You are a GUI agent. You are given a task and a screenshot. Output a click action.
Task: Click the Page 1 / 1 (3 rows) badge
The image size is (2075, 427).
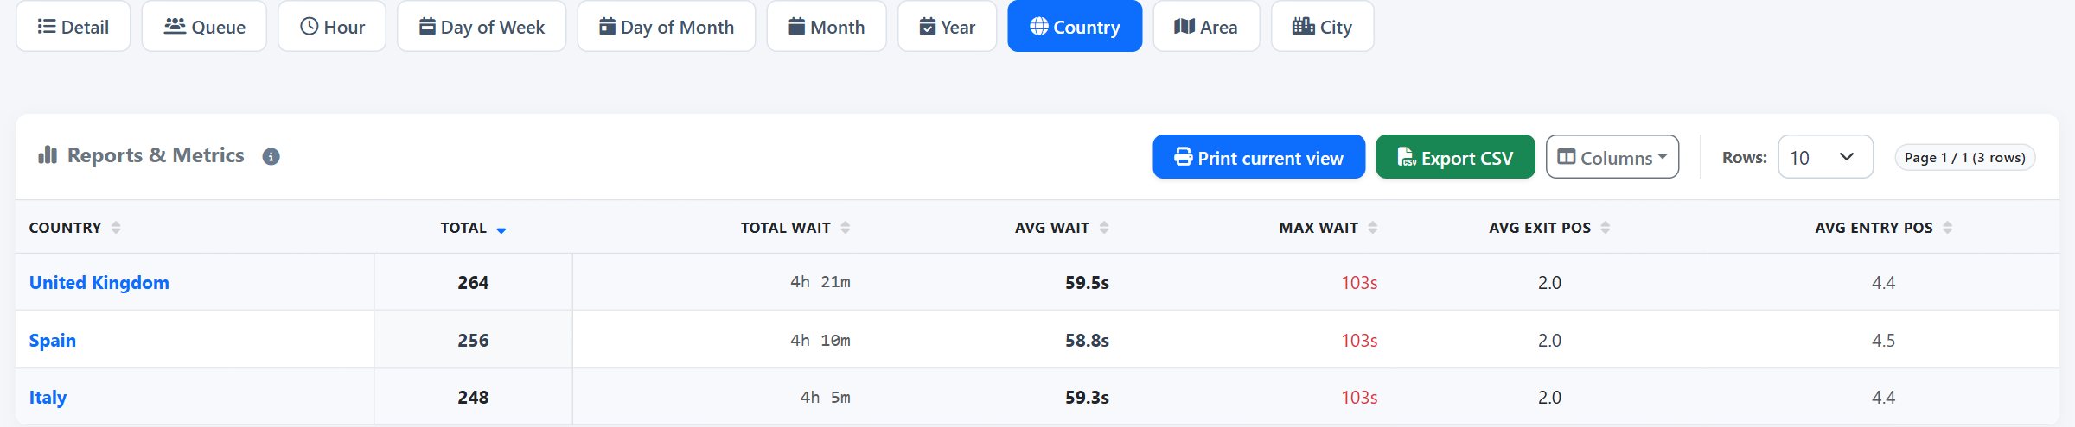tap(1964, 158)
